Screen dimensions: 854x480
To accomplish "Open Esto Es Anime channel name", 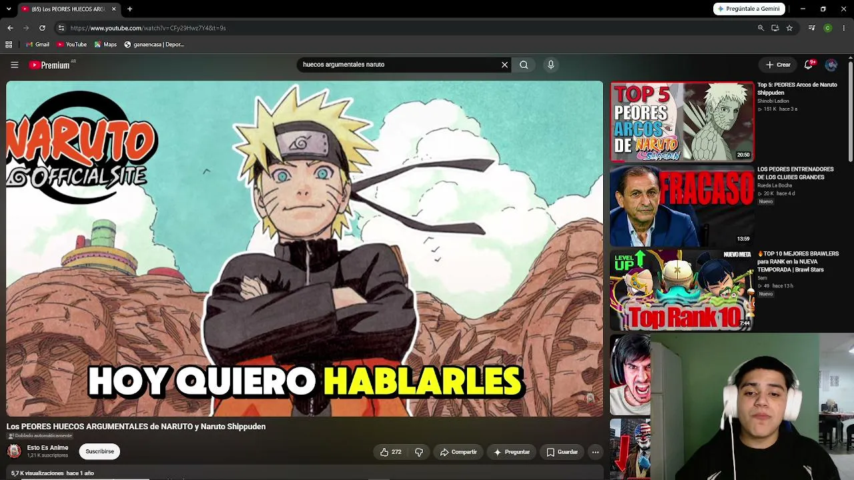I will point(47,447).
